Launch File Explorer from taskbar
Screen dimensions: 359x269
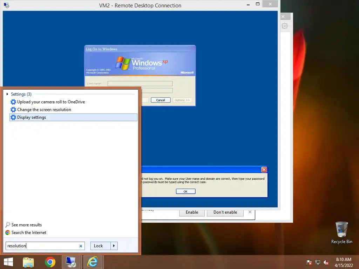point(28,262)
